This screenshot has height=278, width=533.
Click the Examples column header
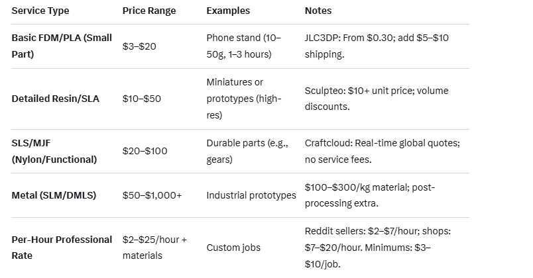coord(229,11)
